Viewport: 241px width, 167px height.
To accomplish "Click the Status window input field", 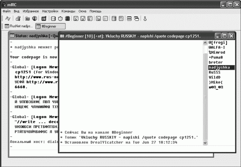I will [34, 153].
